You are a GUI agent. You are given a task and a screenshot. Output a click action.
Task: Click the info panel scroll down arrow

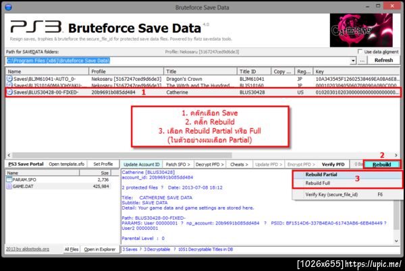tap(396, 241)
